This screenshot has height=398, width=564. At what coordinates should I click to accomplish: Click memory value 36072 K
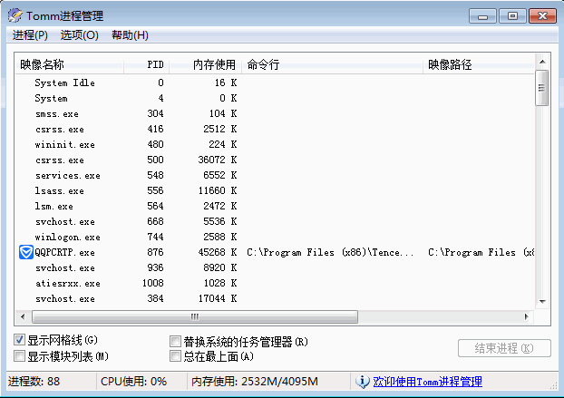point(218,160)
